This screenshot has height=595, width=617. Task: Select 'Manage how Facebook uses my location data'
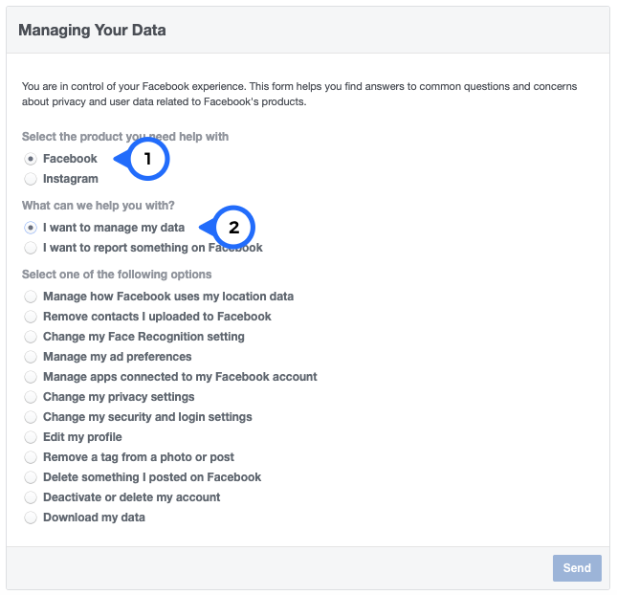[32, 297]
